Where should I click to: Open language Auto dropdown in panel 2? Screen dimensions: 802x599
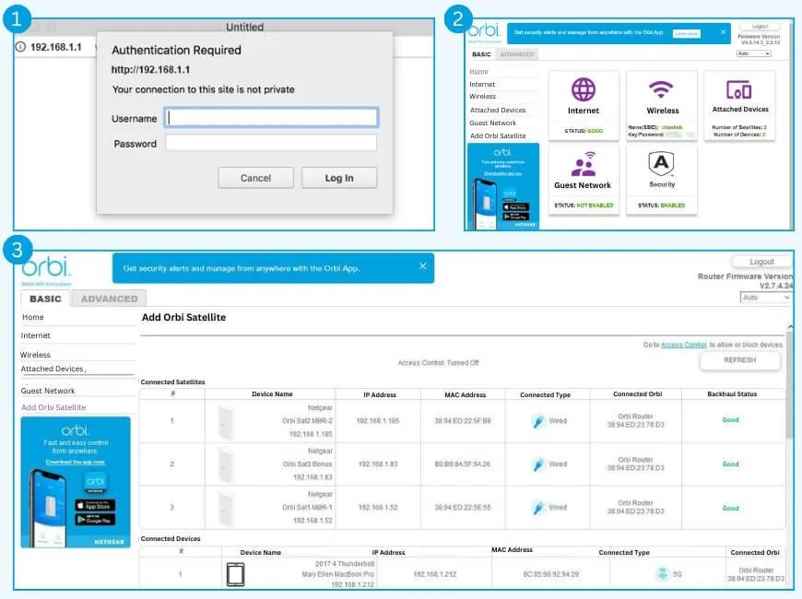pos(753,53)
